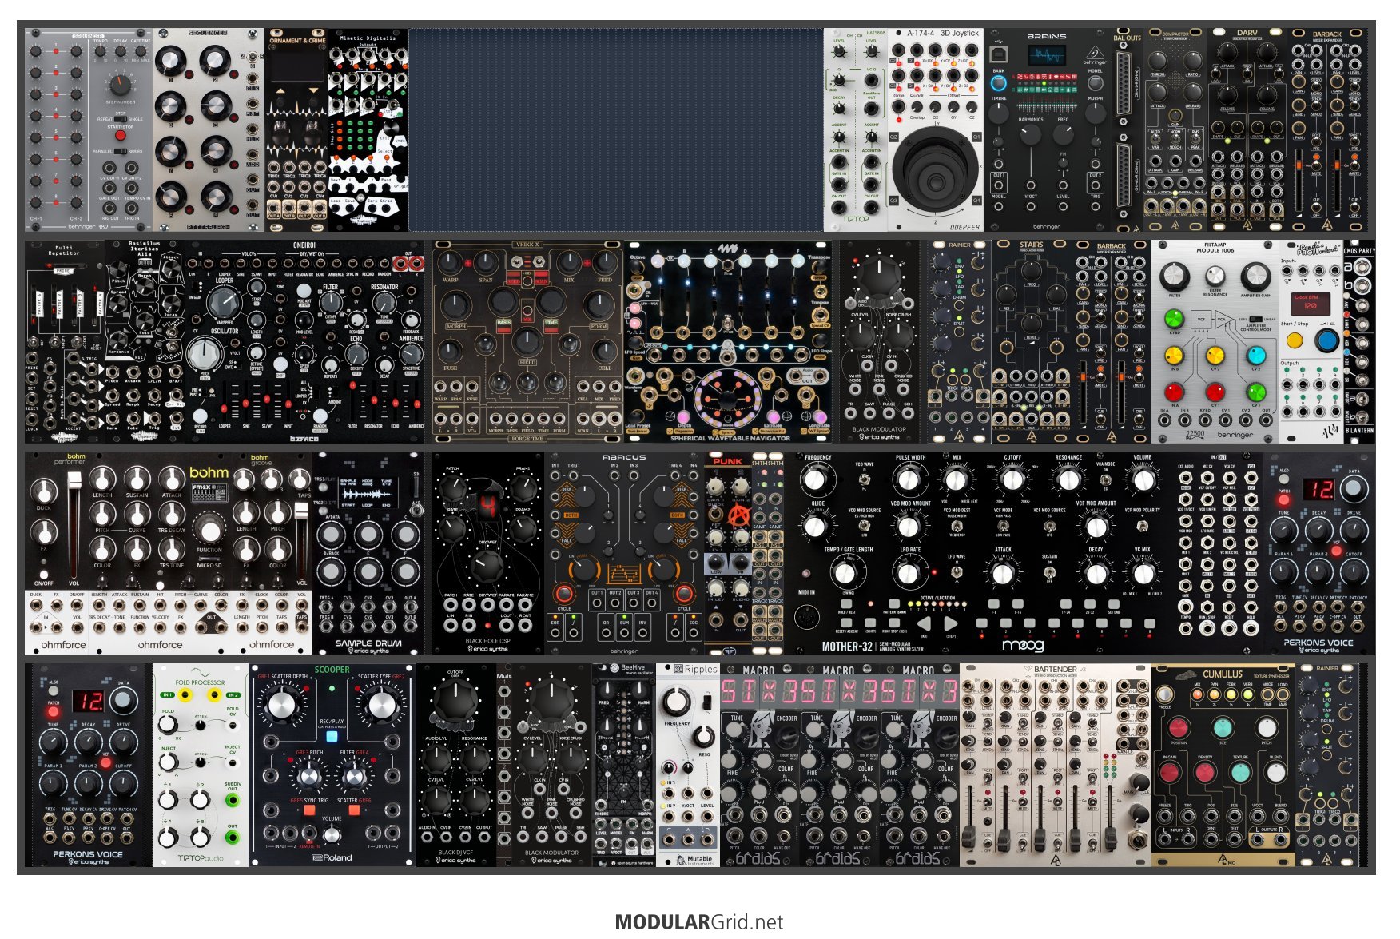
Task: Adjust the Scooper Scatter Depth knob
Action: point(282,704)
